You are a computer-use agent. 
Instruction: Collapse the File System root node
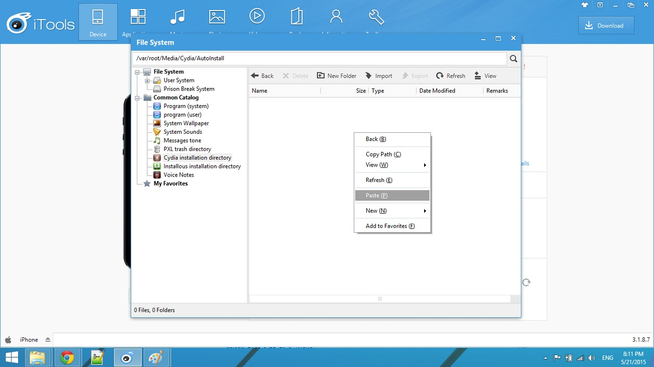pos(137,72)
